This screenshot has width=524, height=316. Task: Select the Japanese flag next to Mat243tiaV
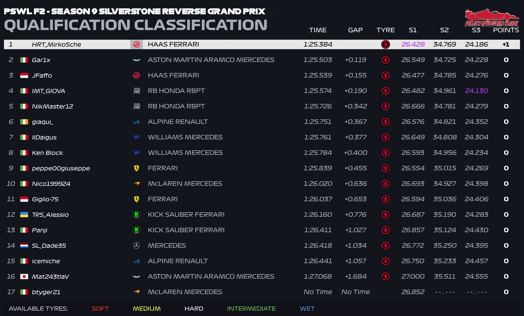[24, 277]
